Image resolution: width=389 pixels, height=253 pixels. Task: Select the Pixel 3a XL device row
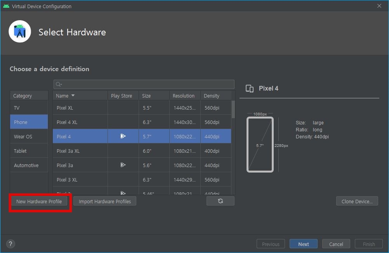142,151
